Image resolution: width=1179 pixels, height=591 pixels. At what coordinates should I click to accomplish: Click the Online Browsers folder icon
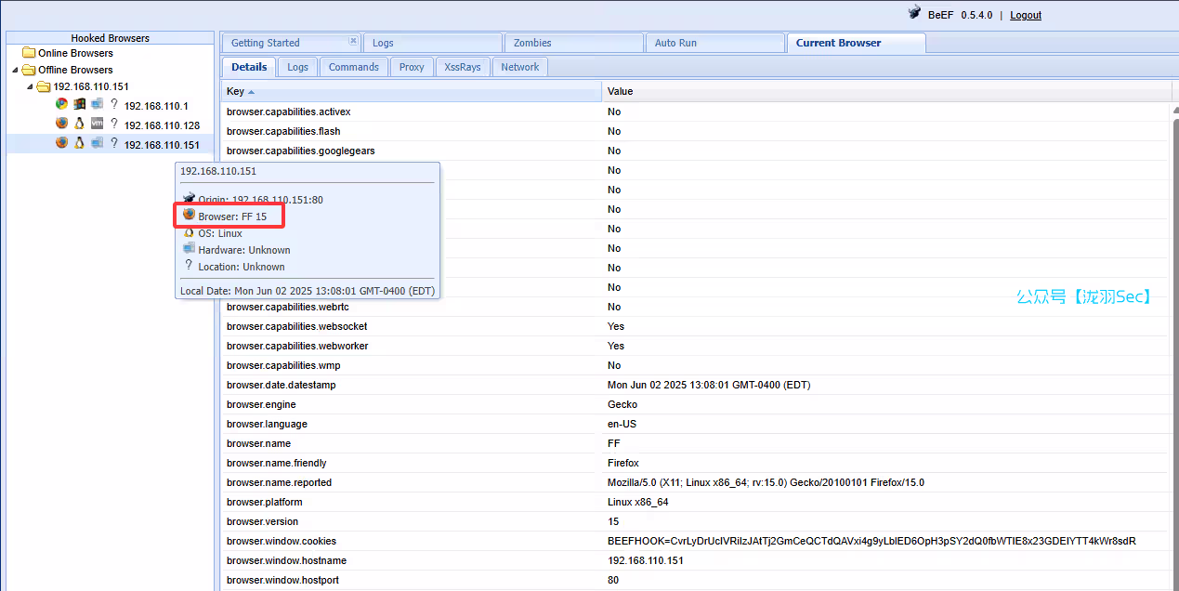[29, 53]
